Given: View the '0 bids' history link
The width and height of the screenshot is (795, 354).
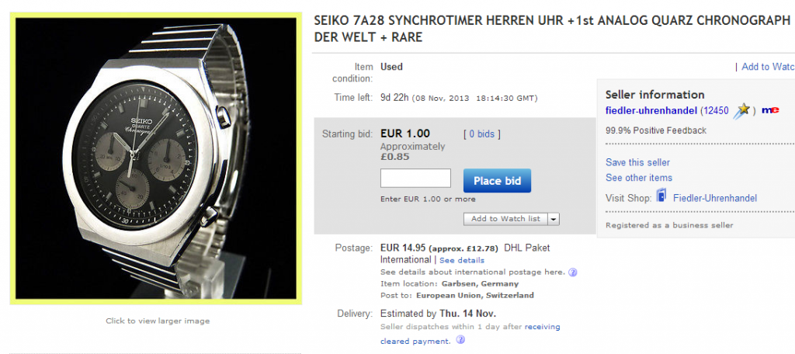Looking at the screenshot, I should click(x=481, y=134).
